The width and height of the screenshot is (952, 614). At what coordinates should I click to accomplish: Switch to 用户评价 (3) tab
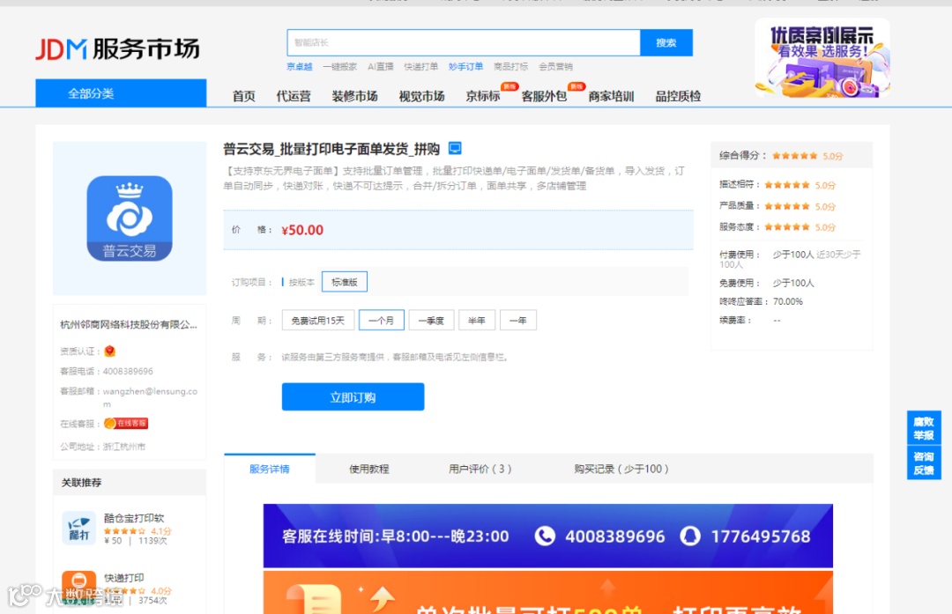480,469
